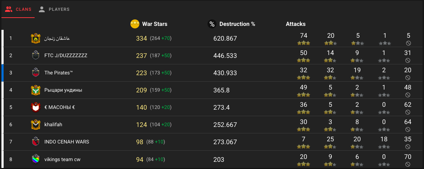
Task: Click the blue marker on row 3
Action: click(3, 73)
